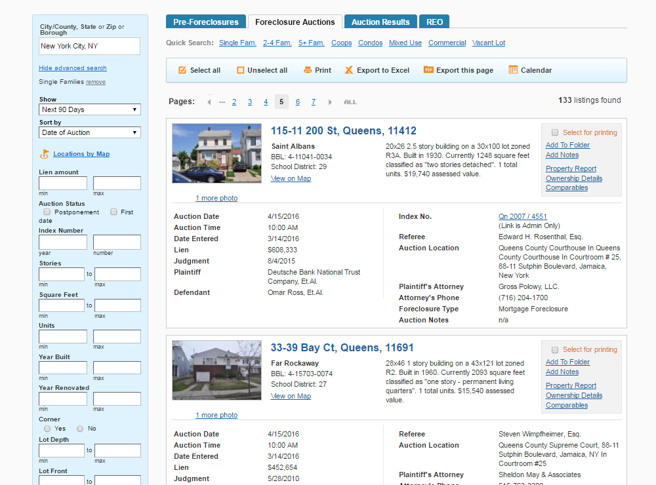Check Select for printing on 115-11 200 St
This screenshot has height=485, width=656.
pos(555,132)
